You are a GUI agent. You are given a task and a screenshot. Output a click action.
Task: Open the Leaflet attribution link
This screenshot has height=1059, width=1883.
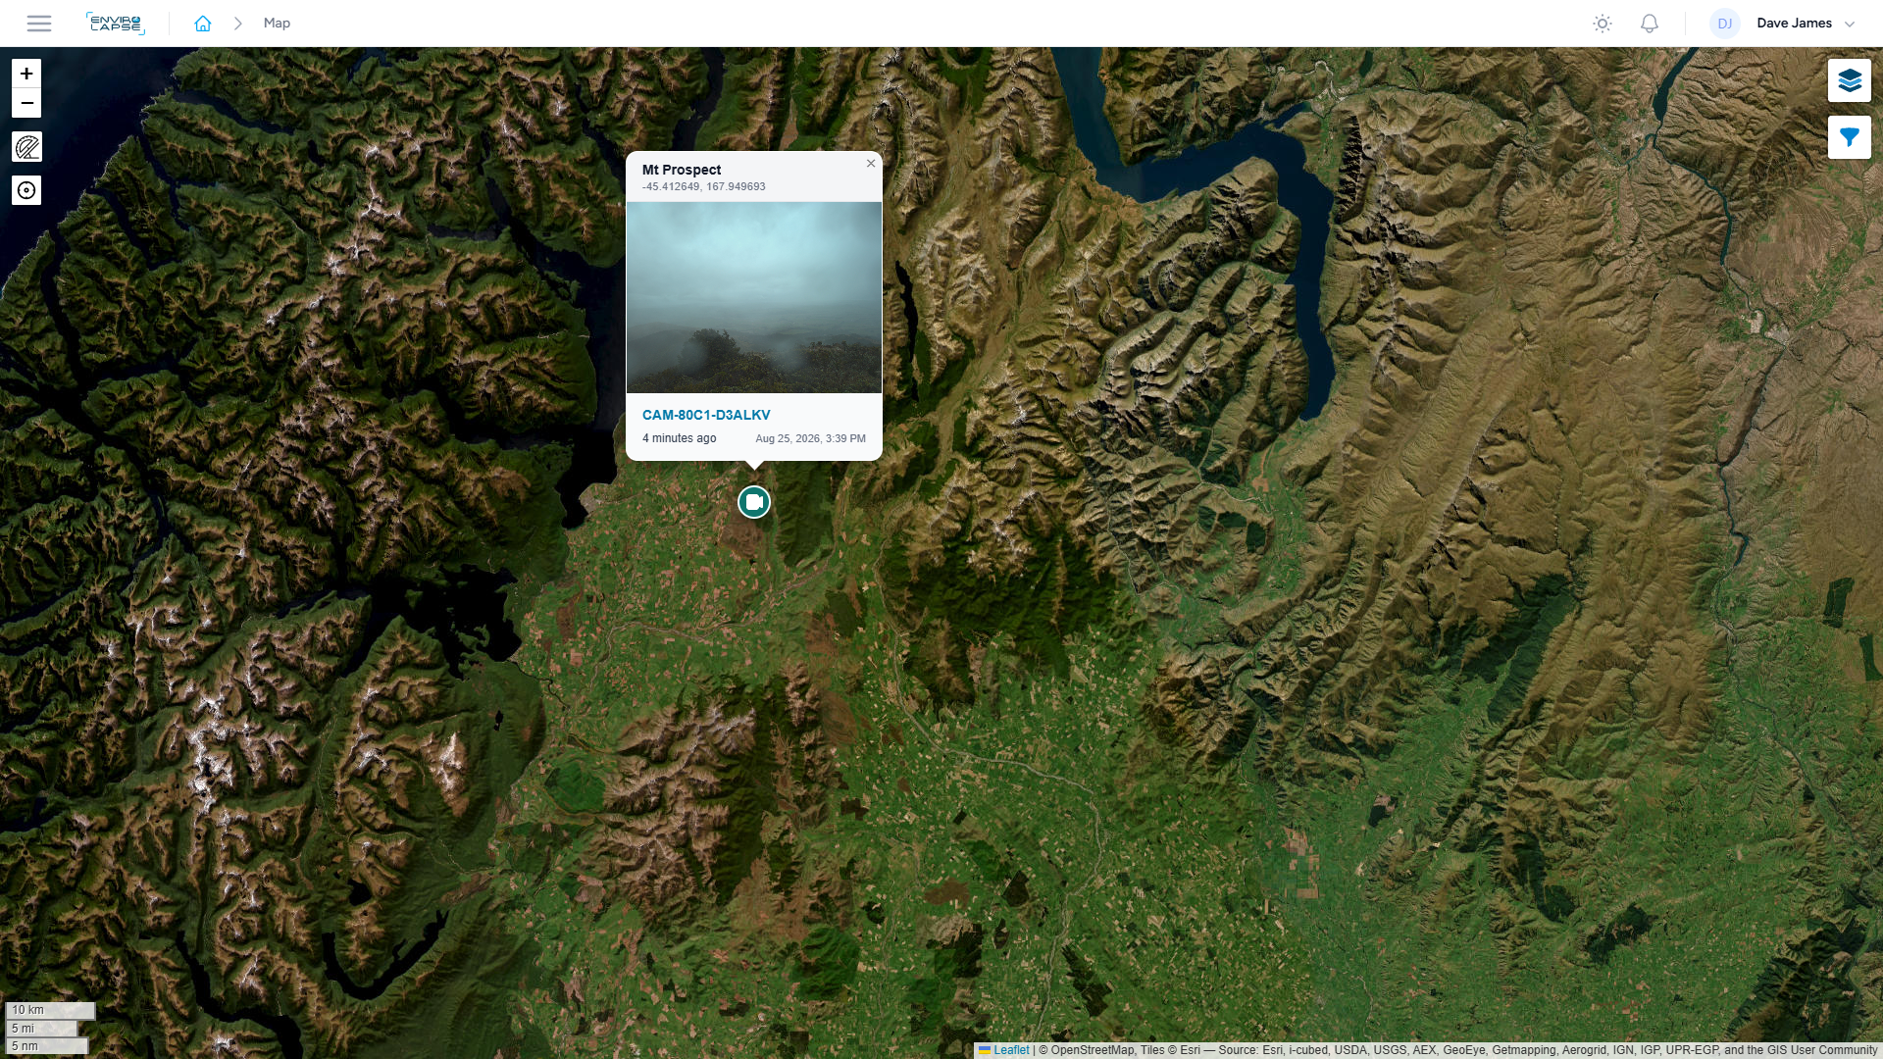pyautogui.click(x=1011, y=1050)
